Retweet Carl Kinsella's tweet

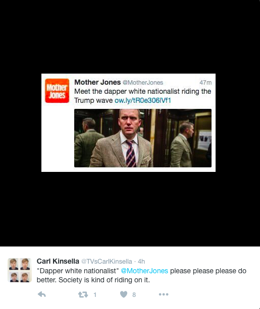tap(83, 294)
